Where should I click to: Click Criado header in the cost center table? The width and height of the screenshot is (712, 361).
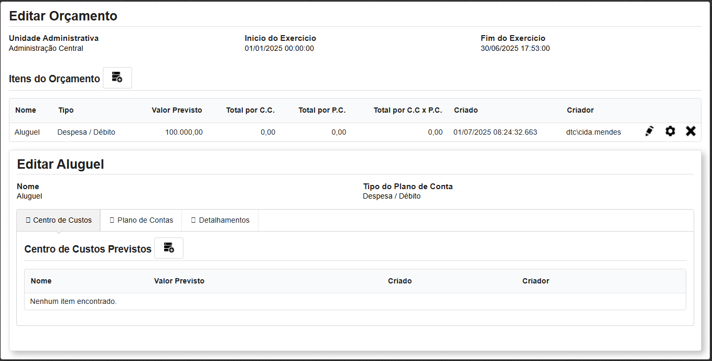point(400,281)
